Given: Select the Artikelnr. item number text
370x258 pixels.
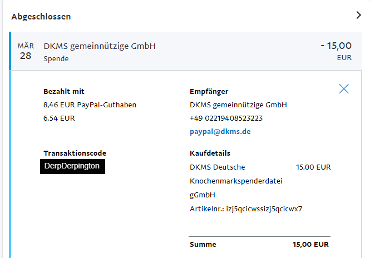Looking at the screenshot, I should [246, 209].
